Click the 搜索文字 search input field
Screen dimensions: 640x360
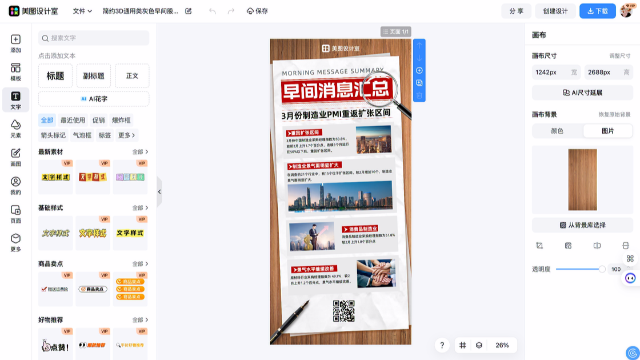point(94,38)
